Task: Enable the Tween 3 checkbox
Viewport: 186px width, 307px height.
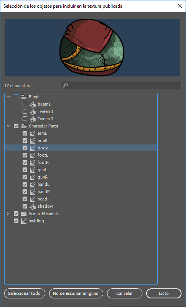Action: click(25, 119)
